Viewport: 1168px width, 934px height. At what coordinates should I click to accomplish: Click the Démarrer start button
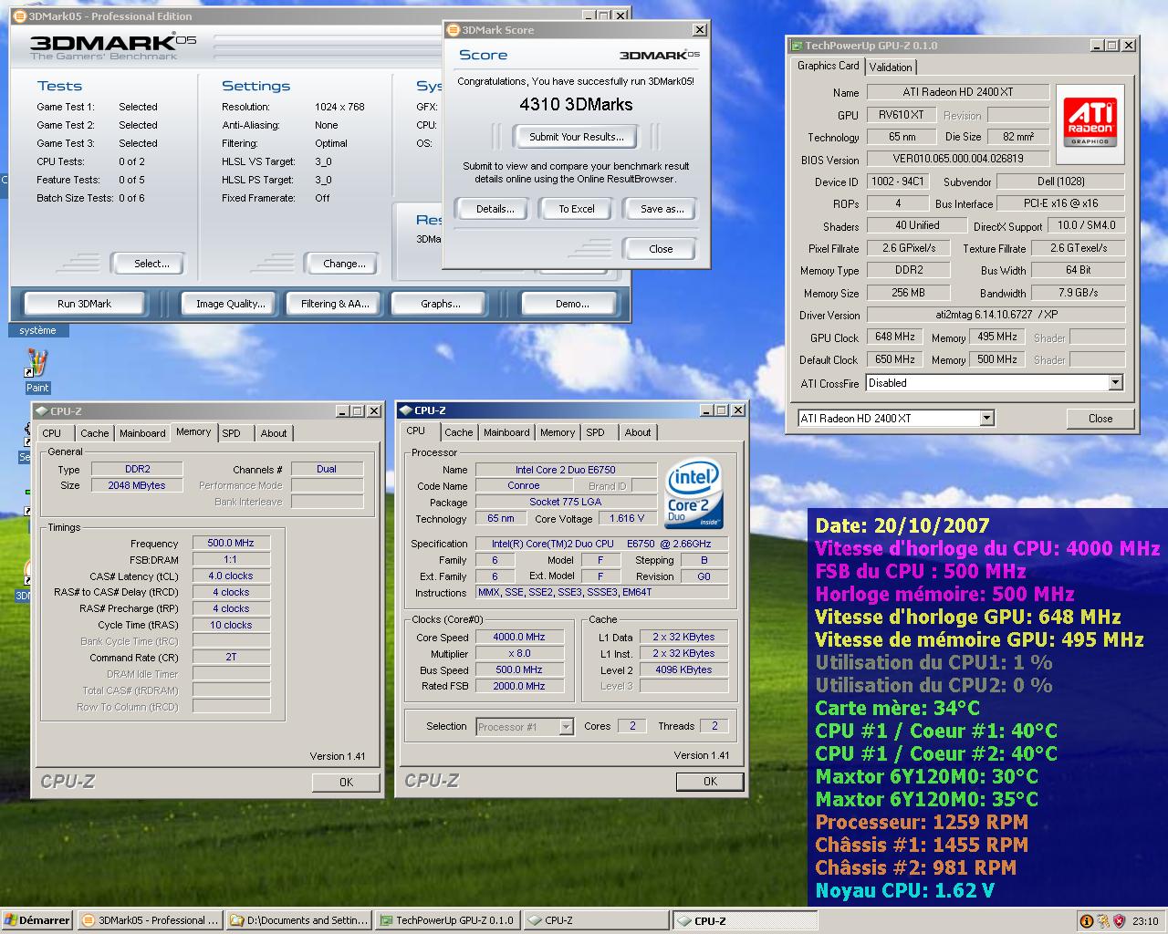[x=36, y=920]
